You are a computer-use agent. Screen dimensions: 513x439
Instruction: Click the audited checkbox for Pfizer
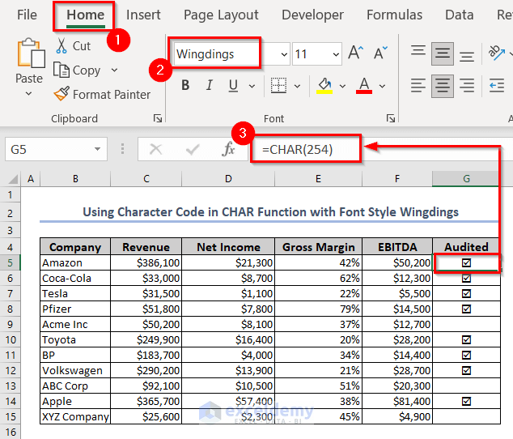[466, 309]
